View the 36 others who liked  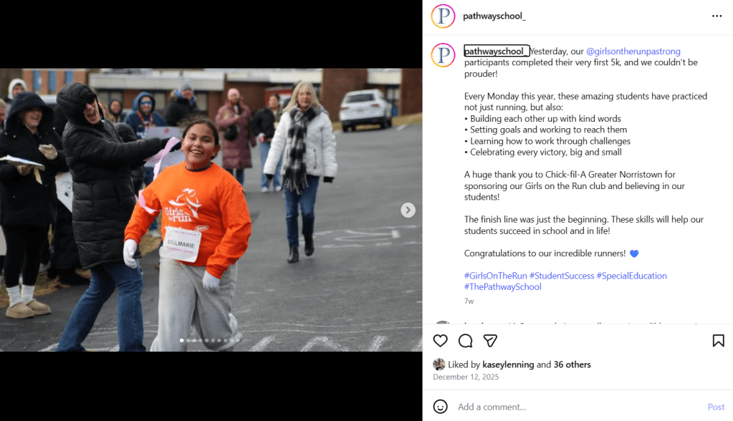point(572,364)
